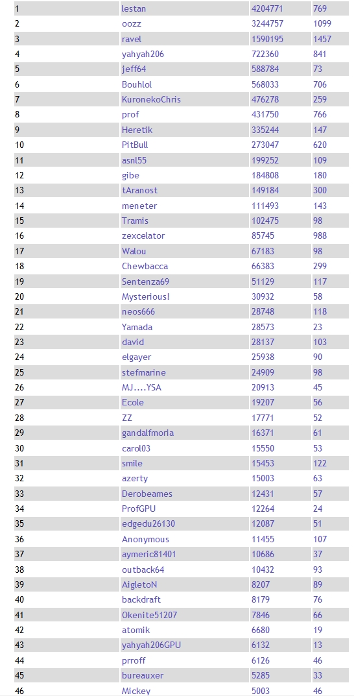Select PitBull in the ranking

coord(135,145)
